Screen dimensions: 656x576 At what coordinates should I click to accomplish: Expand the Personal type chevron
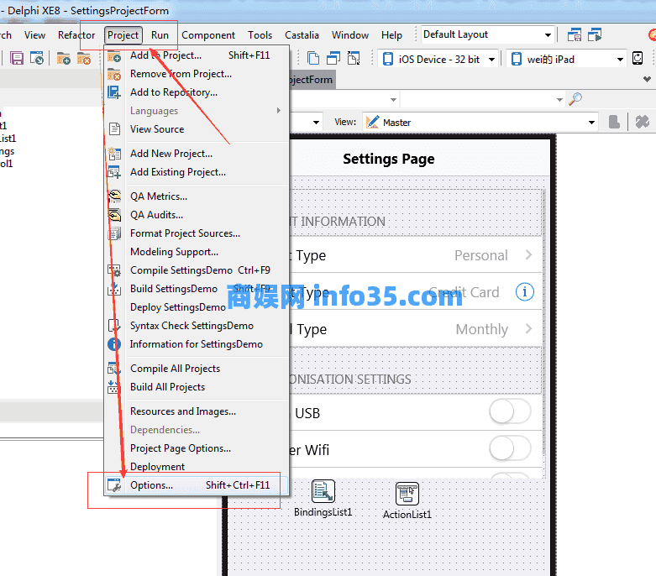click(529, 254)
